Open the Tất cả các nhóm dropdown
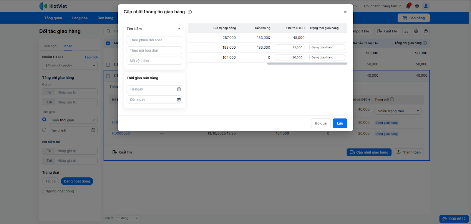 click(70, 66)
